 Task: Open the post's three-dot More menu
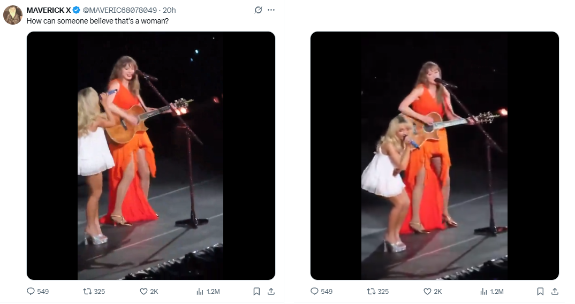tap(271, 10)
